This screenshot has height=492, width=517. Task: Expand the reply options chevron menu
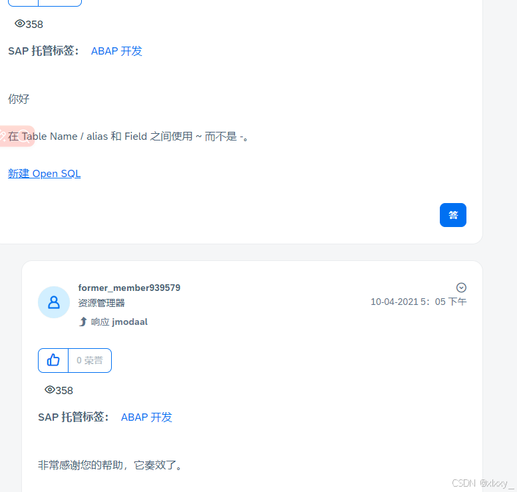pos(461,288)
